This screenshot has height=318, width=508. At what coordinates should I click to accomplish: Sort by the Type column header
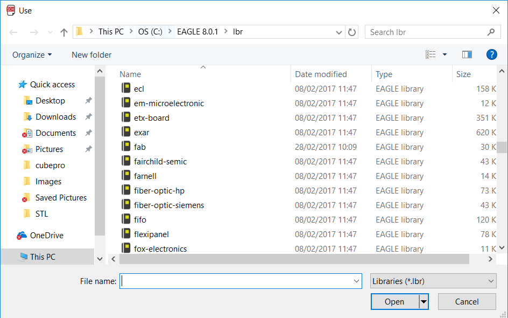click(x=384, y=74)
